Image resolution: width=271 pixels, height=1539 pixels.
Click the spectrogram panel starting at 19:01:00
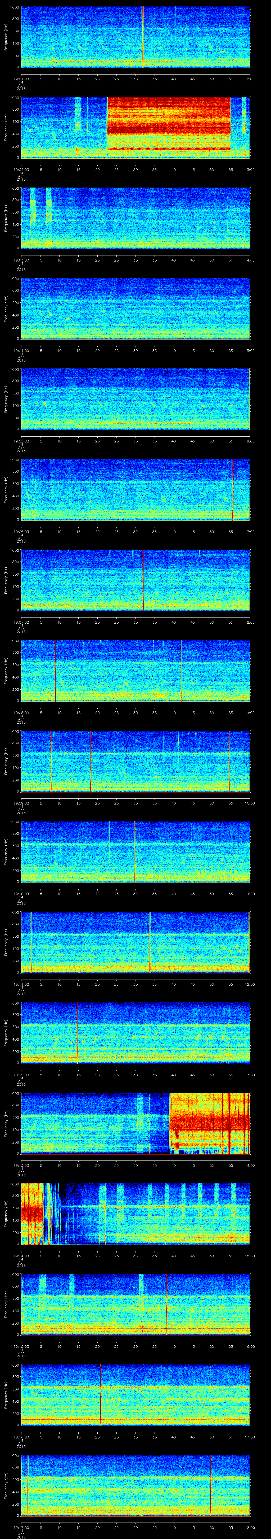coord(136,37)
